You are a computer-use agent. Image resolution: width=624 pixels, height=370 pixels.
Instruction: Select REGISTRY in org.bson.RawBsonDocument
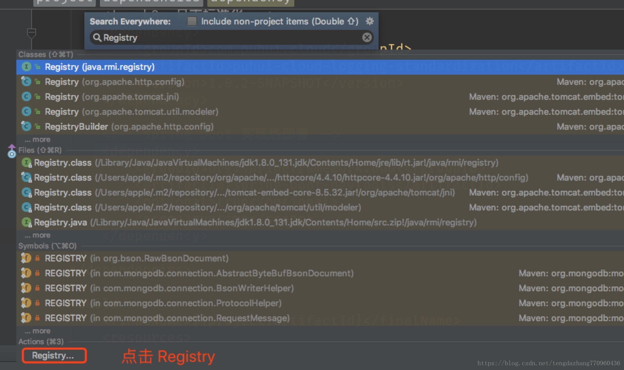tap(320, 258)
